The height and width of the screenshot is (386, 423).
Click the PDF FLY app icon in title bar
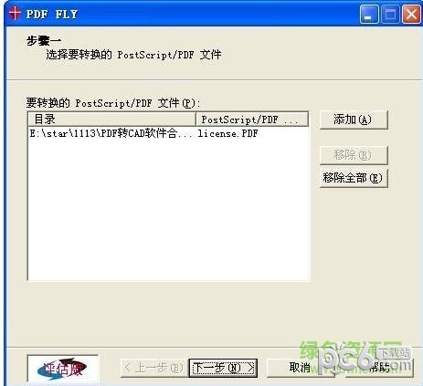(15, 14)
